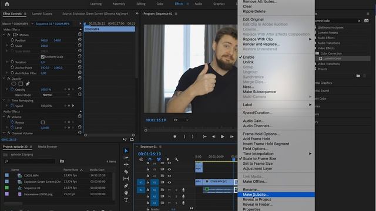
Task: Step forward one frame
Action: (x=232, y=137)
